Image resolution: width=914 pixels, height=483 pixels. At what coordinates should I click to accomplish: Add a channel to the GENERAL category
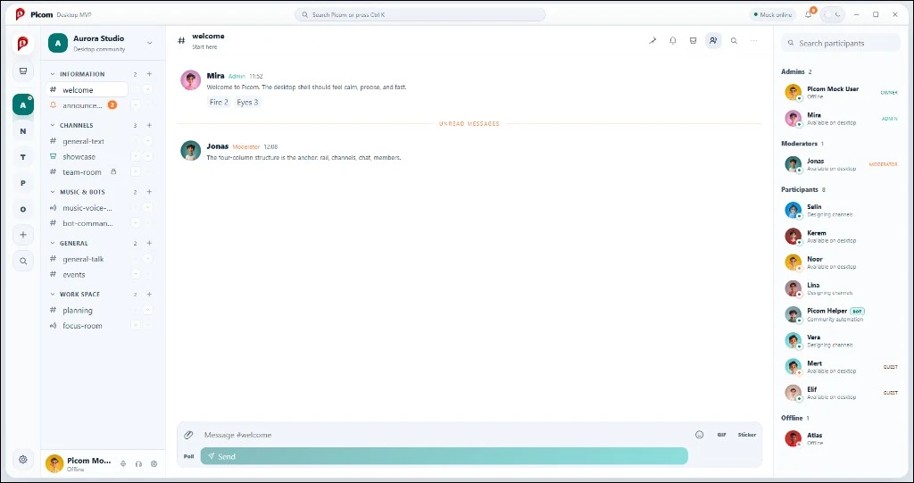(x=149, y=243)
